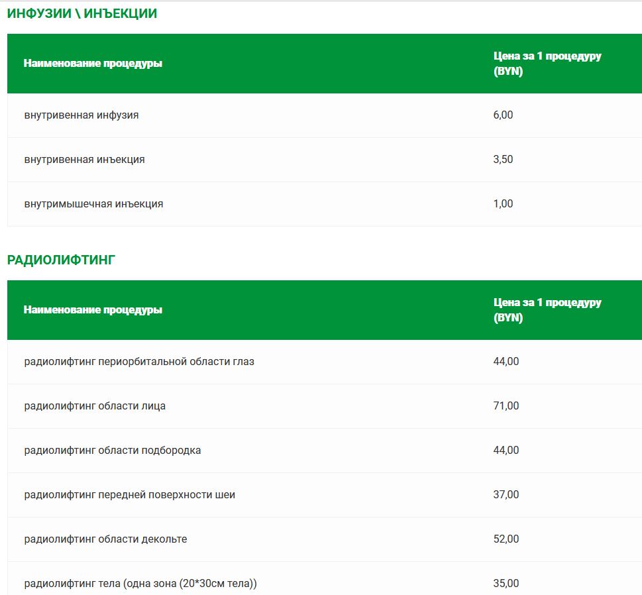Select the 1,00 price cell
This screenshot has height=595, width=642.
tap(503, 204)
